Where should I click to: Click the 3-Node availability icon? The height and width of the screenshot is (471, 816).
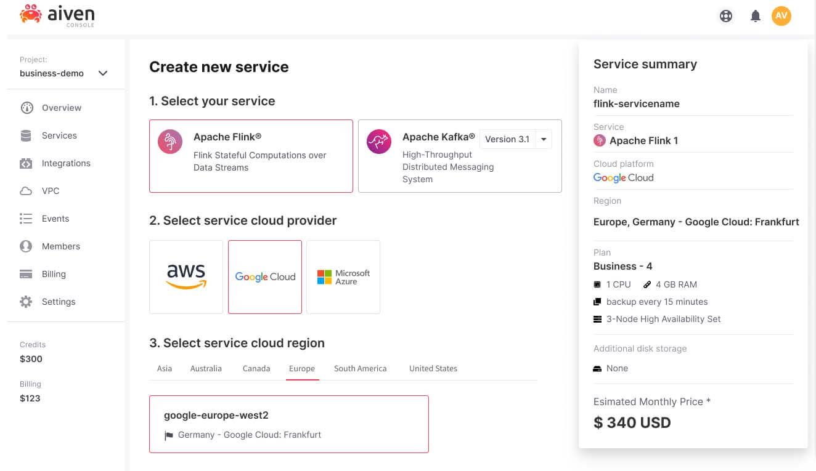coord(597,319)
